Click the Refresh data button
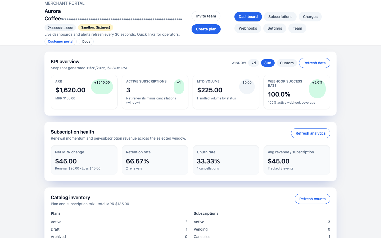The width and height of the screenshot is (381, 238). [314, 63]
